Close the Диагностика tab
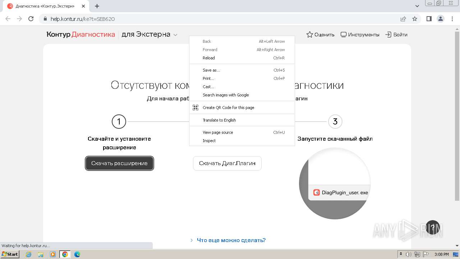Viewport: 460px width, 259px height. 83,6
